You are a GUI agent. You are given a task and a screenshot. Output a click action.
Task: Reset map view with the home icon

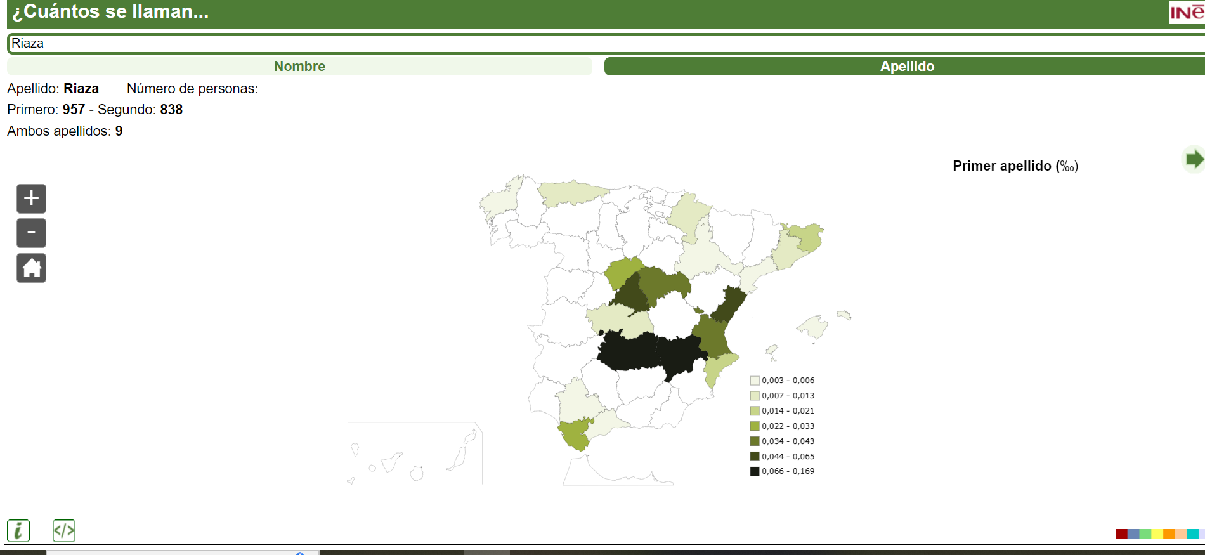click(31, 268)
